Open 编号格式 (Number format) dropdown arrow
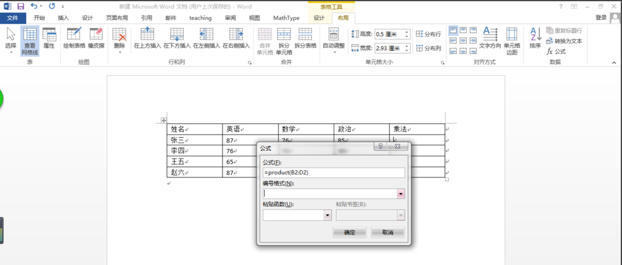622x265 pixels. coord(401,194)
